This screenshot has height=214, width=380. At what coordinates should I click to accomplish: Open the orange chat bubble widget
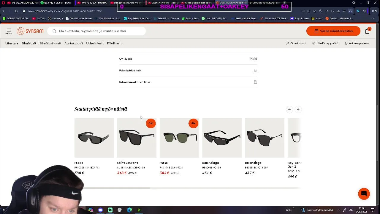tap(364, 194)
